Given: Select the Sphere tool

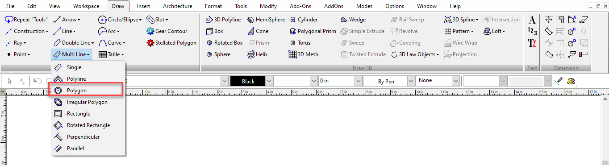Looking at the screenshot, I should click(218, 54).
